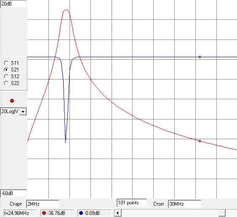
Task: Click the red -36.76dB marker readout
Action: click(x=57, y=213)
